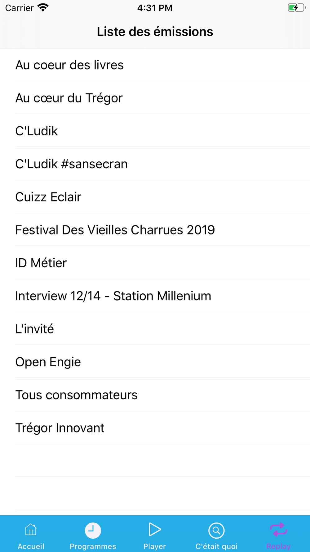The width and height of the screenshot is (310, 552).
Task: Tap the Accueil home icon
Action: [x=31, y=530]
